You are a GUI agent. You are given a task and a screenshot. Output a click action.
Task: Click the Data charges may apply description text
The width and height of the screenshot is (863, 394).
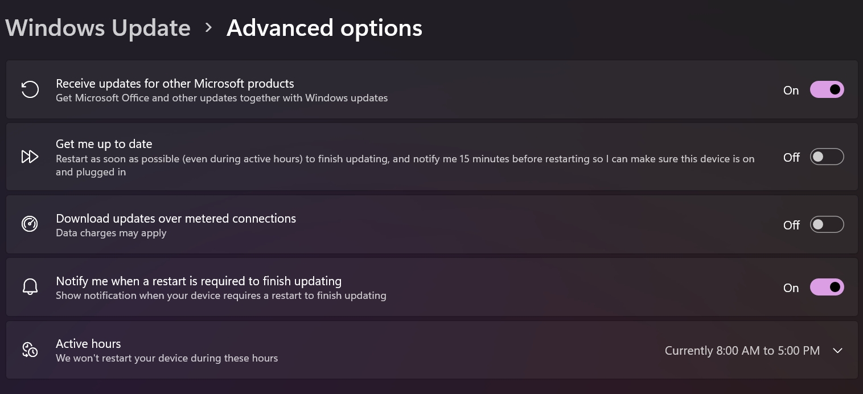111,233
